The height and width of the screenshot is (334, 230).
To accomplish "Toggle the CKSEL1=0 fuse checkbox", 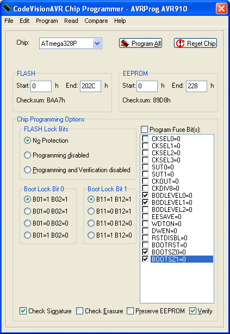I will tap(145, 145).
